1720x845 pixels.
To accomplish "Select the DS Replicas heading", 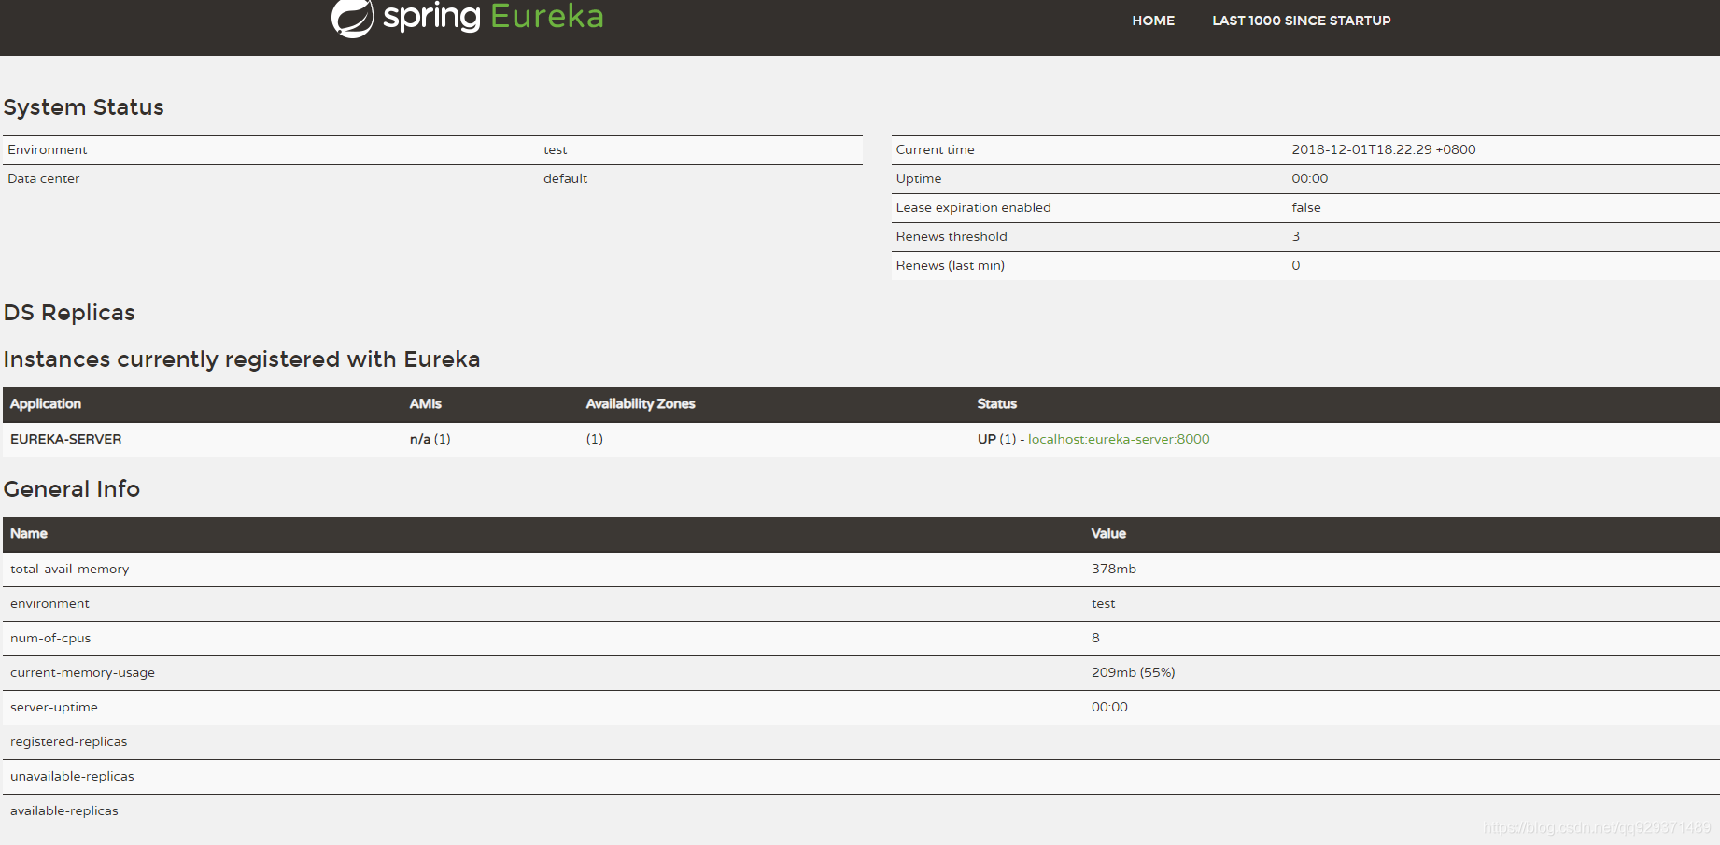I will click(69, 313).
